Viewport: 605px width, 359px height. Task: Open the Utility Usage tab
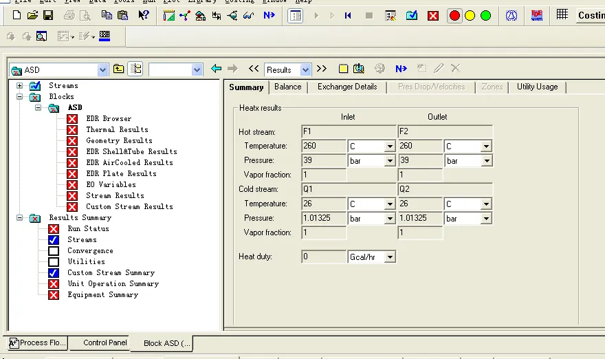[x=537, y=87]
